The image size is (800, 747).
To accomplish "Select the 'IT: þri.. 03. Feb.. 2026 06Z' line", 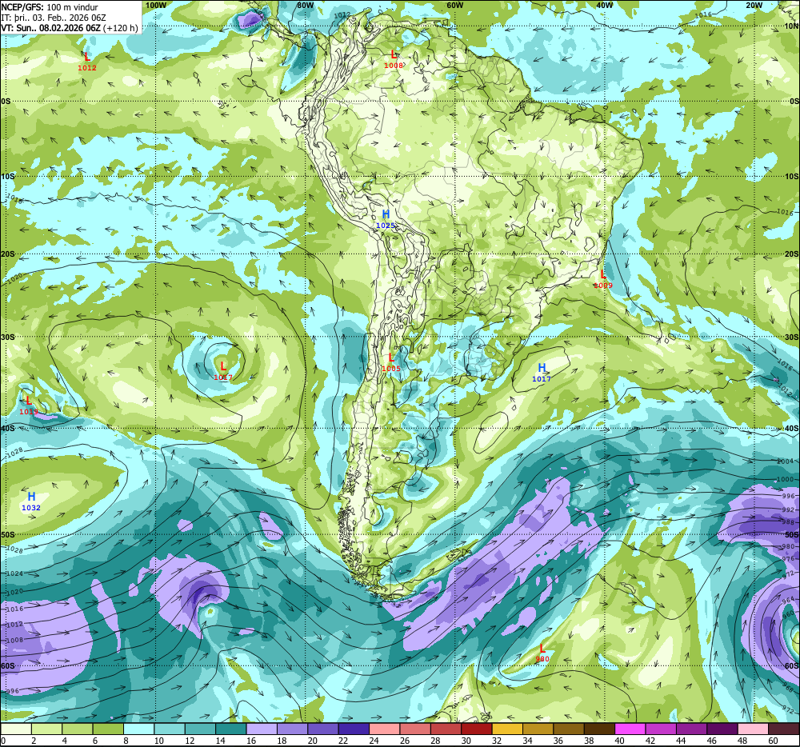I will pos(53,18).
